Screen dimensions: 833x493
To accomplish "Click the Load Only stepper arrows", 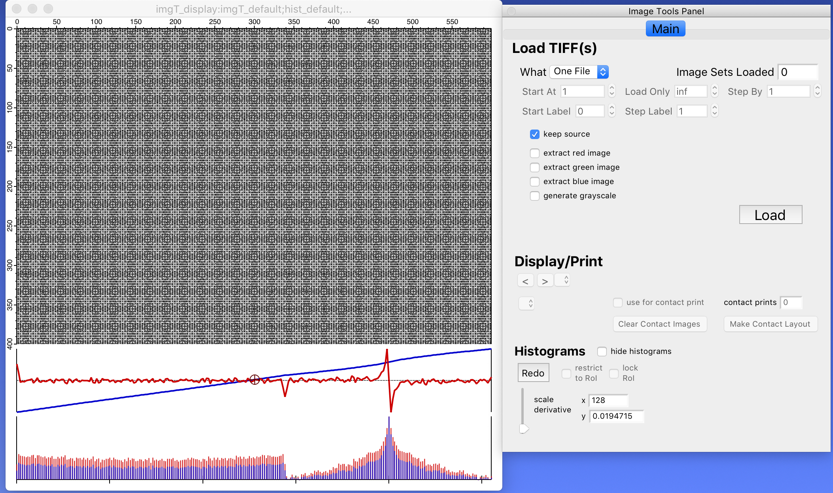I will pyautogui.click(x=714, y=91).
